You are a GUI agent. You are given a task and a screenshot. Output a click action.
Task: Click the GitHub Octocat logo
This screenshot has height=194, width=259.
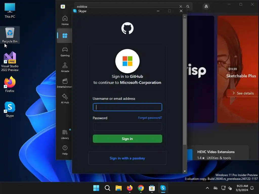tap(127, 28)
